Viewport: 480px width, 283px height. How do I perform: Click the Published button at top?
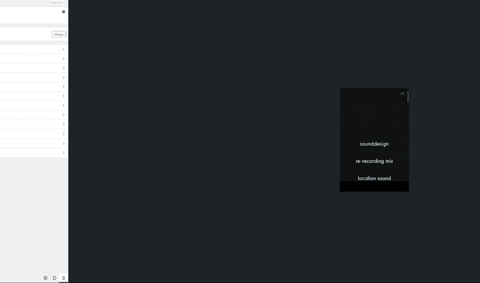57,3
